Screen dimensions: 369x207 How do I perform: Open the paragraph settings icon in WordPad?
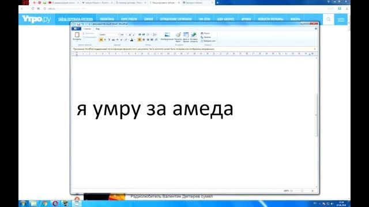pos(156,40)
